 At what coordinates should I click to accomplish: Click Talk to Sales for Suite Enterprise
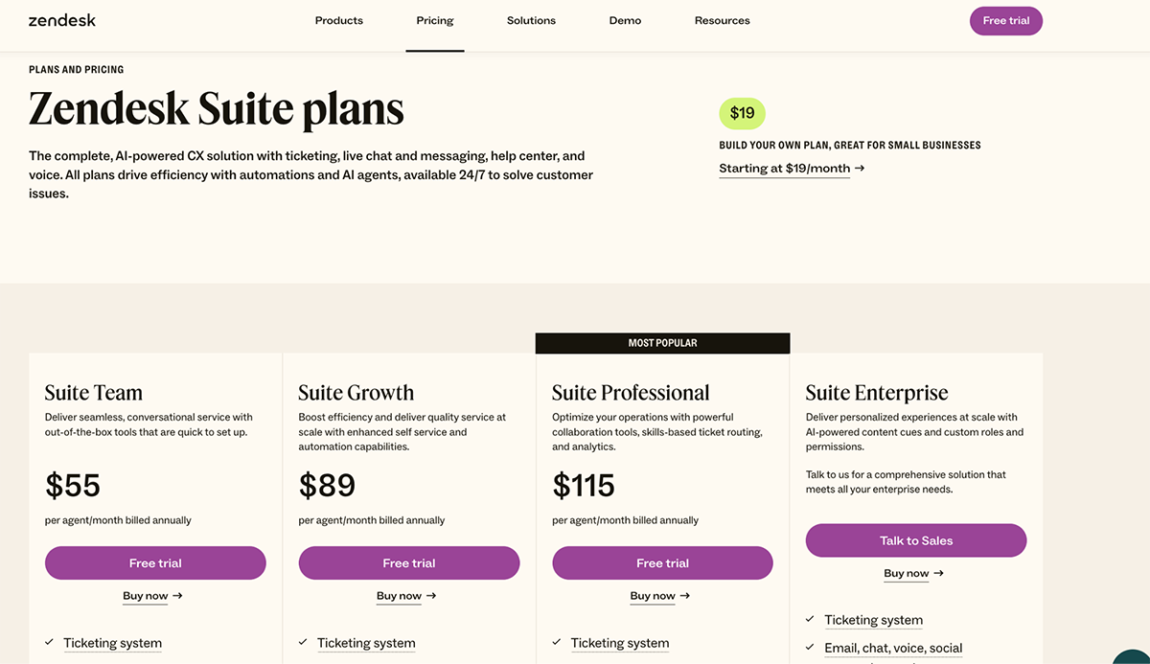915,540
